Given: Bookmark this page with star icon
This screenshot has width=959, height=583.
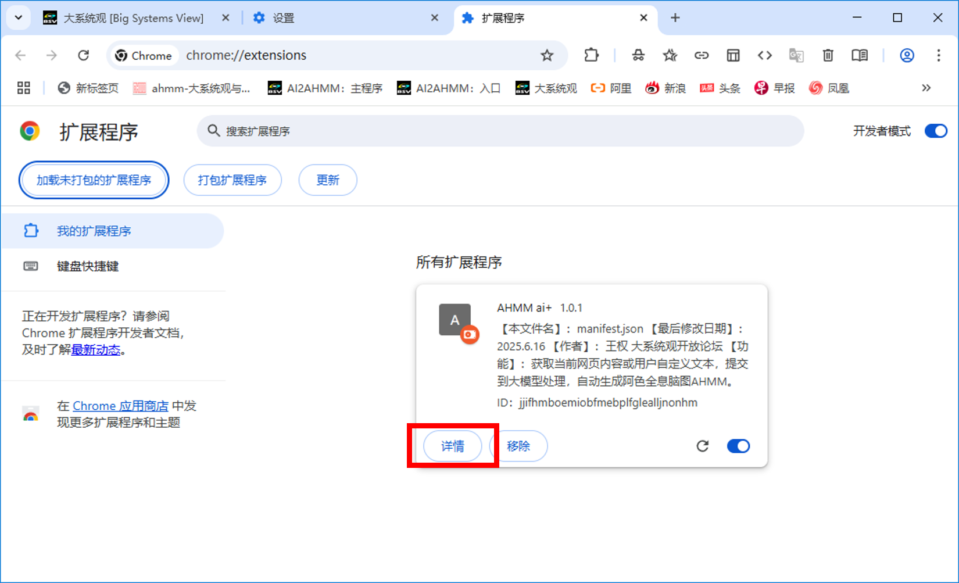Looking at the screenshot, I should 547,55.
